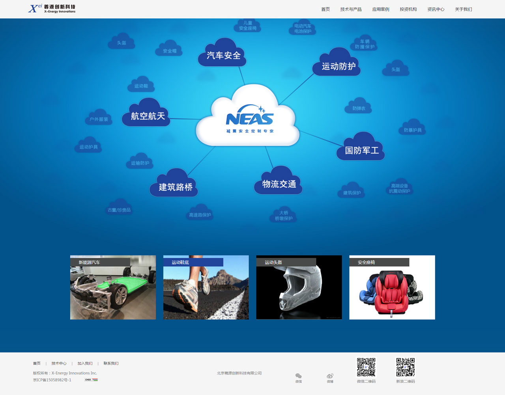
Task: Navigate to the 关于我们 menu item
Action: (464, 9)
